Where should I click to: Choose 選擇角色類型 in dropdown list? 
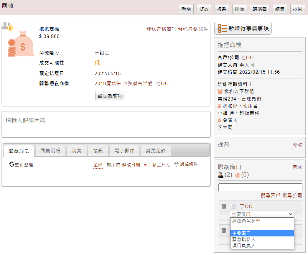pos(262,221)
